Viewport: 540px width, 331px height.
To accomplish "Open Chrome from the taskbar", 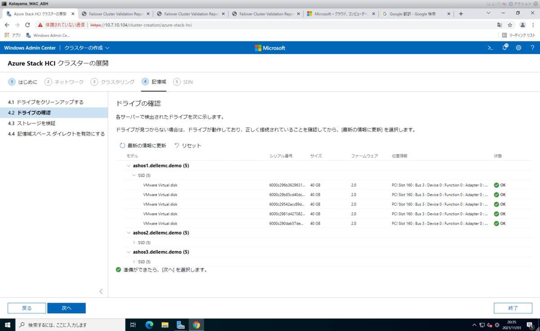I will coord(197,325).
